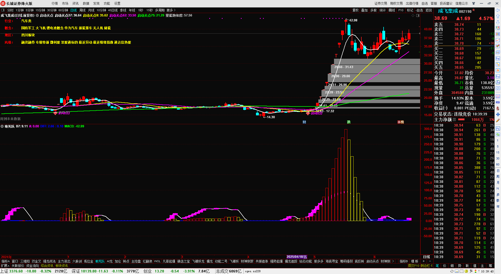This screenshot has height=274, width=501.
Task: Click the 综合资讯 tab at bottom
Action: [x=47, y=266]
